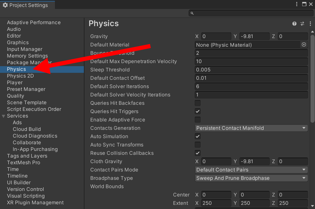Click Default Solver Iterations field

[x=251, y=86]
